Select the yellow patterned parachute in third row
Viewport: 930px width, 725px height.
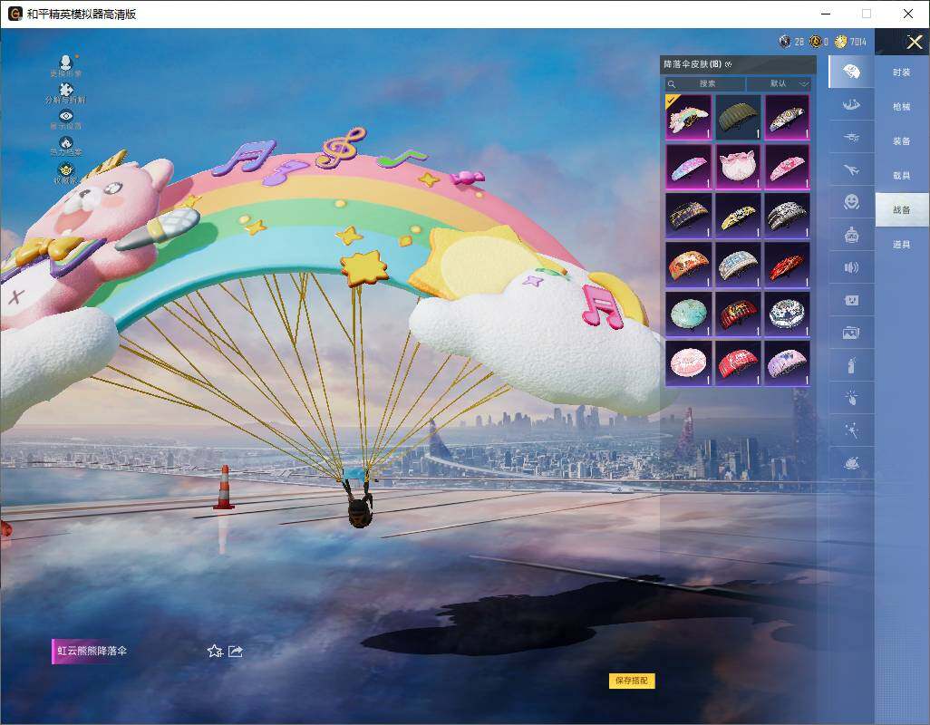click(738, 216)
